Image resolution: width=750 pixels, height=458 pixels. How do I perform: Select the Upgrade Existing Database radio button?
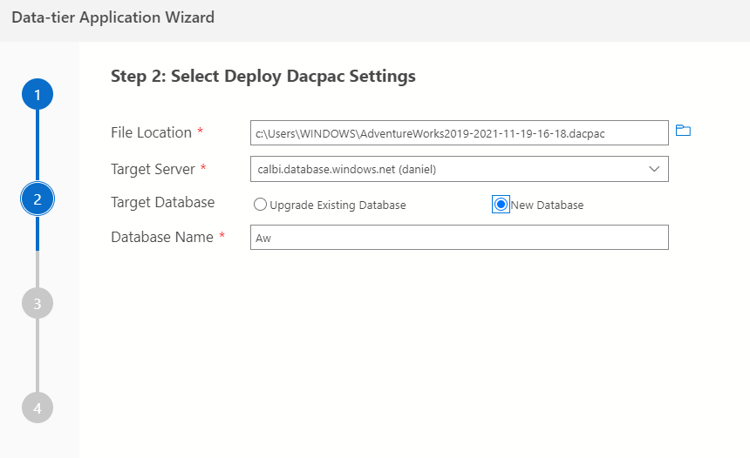(x=260, y=205)
